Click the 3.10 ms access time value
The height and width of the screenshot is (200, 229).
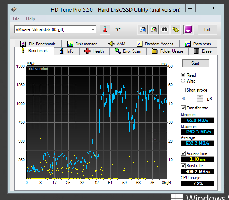point(198,159)
